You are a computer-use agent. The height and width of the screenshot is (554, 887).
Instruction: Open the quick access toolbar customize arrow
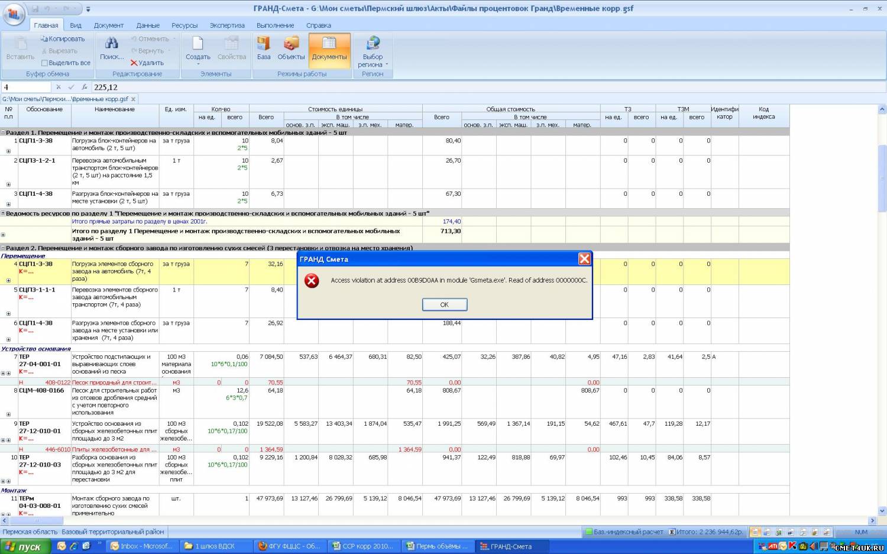(x=89, y=9)
